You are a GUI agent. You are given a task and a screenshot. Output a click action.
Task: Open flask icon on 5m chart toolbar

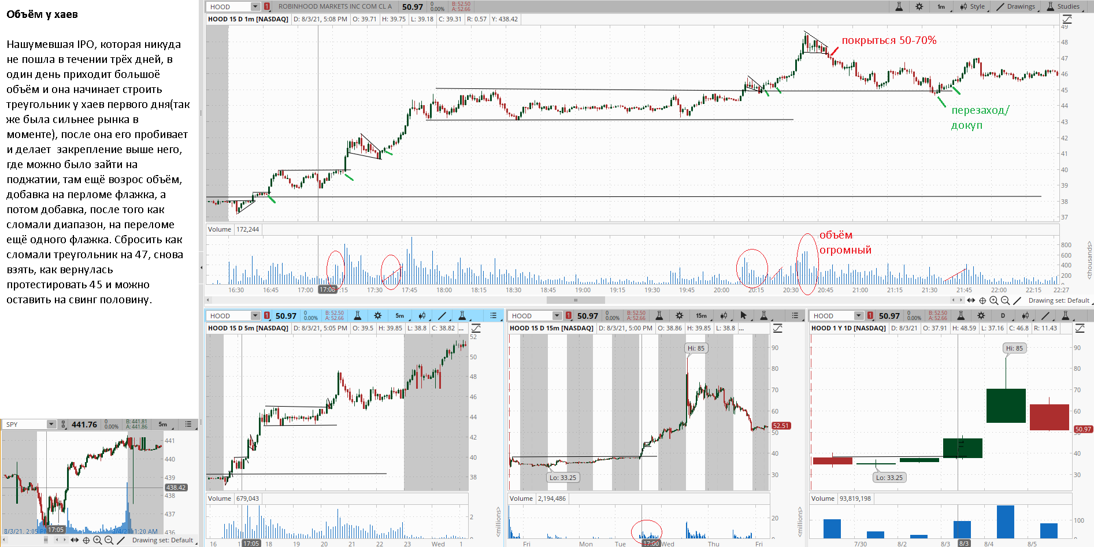pyautogui.click(x=357, y=315)
